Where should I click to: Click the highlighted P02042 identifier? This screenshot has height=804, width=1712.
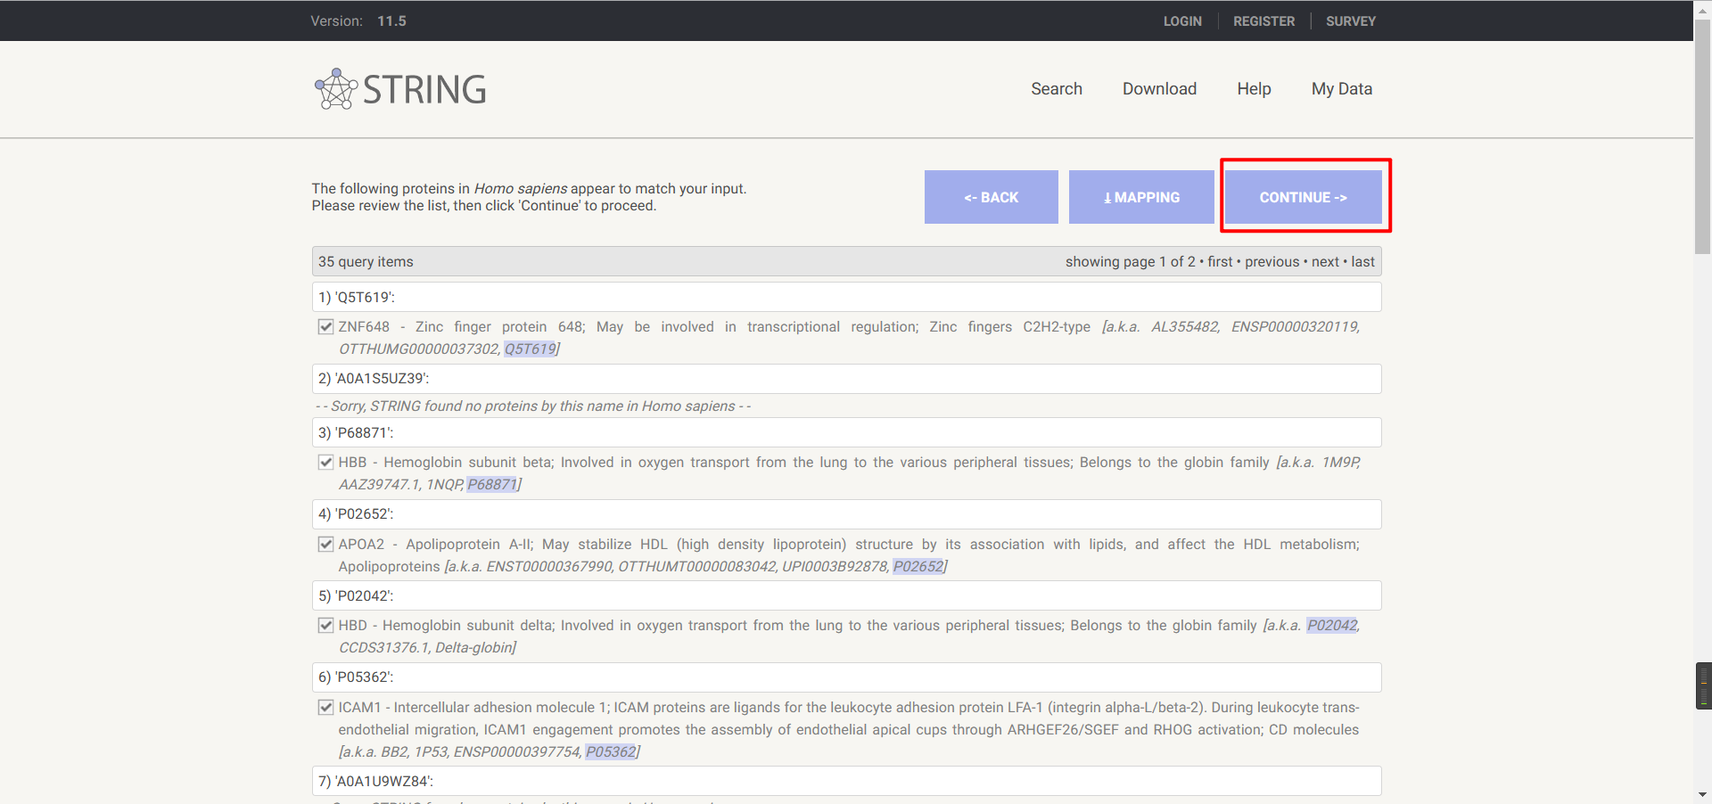(x=1332, y=626)
